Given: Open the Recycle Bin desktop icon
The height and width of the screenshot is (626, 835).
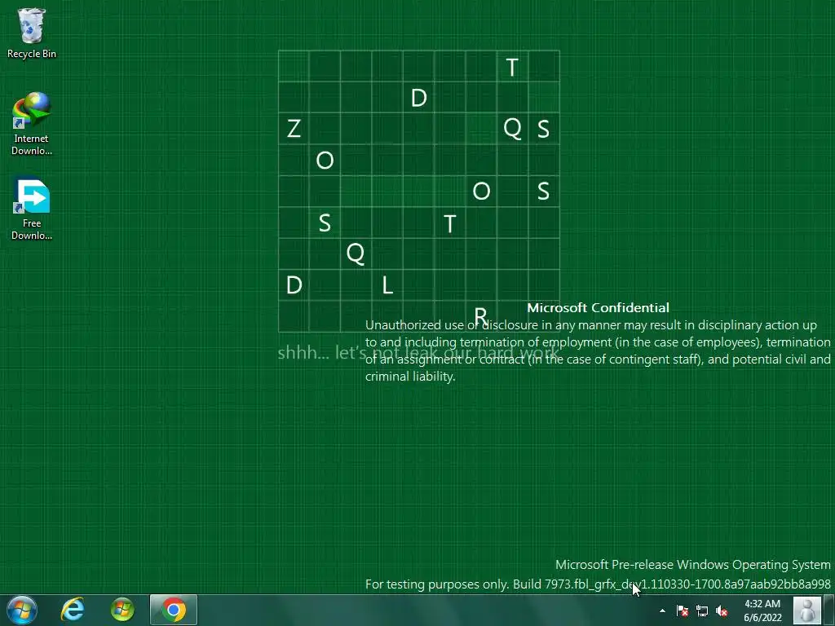Looking at the screenshot, I should [32, 33].
